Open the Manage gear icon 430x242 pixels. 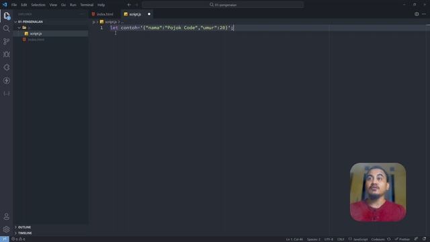6,229
